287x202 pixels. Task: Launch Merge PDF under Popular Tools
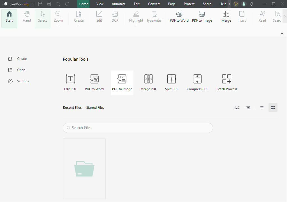[x=149, y=83]
